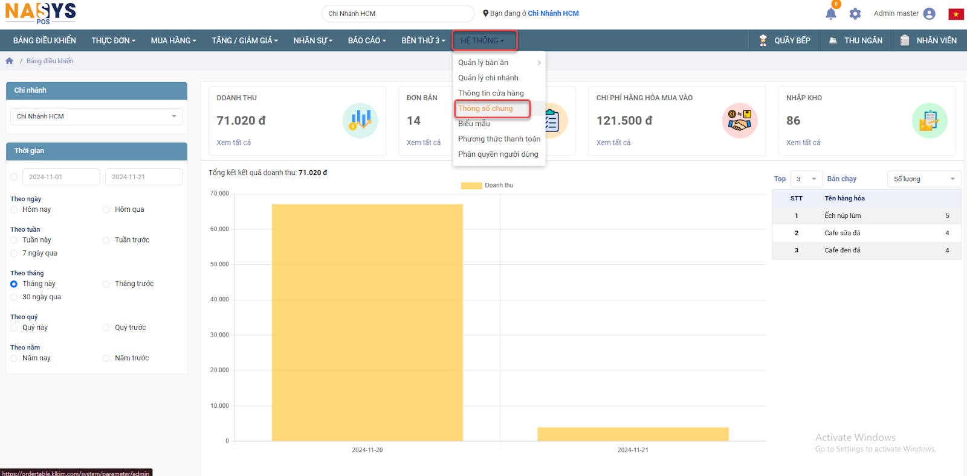Screen dimensions: 967x476
Task: Select the Hôm qua radio option
Action: point(106,209)
